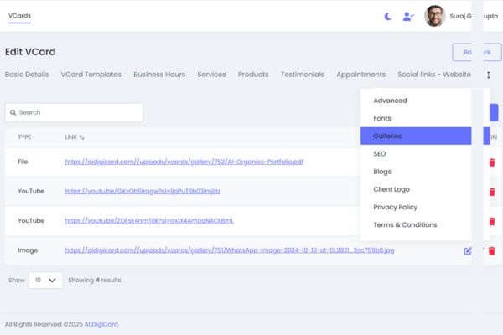Select Advanced from the dropdown menu
This screenshot has width=503, height=335.
(390, 100)
